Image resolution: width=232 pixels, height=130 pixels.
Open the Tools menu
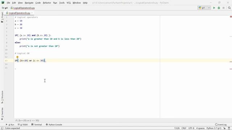(62, 3)
